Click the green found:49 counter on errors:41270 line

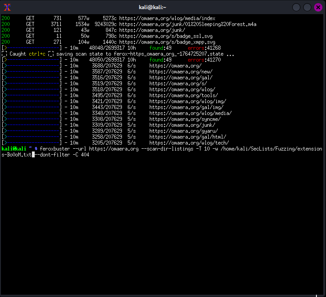pyautogui.click(x=160, y=60)
